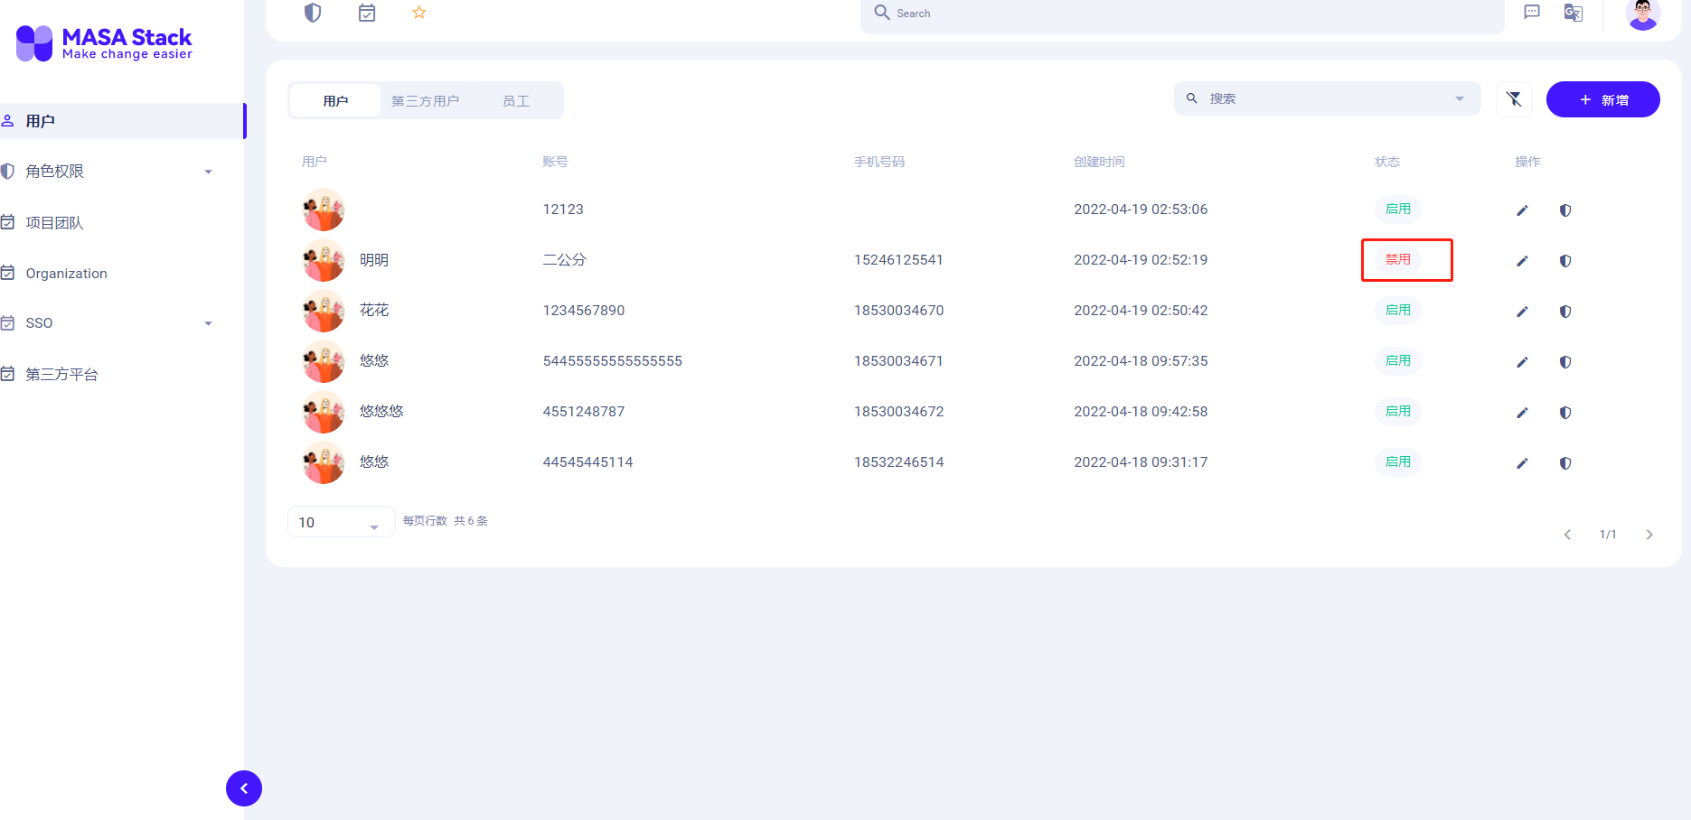Image resolution: width=1691 pixels, height=820 pixels.
Task: Switch to the 第三方用户 tab
Action: pos(426,100)
